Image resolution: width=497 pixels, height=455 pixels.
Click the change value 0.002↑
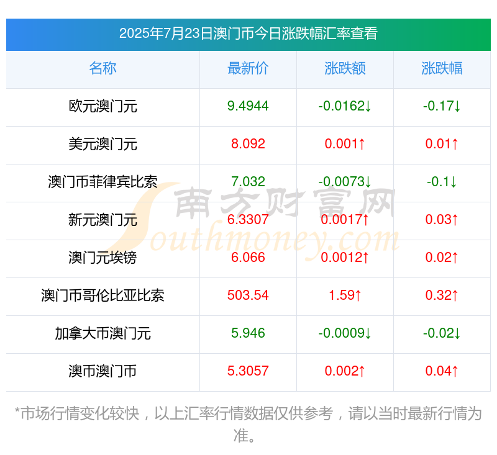(x=345, y=371)
